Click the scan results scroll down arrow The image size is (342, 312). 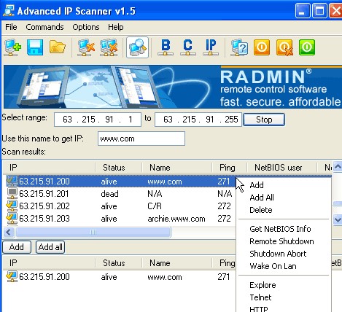click(338, 220)
